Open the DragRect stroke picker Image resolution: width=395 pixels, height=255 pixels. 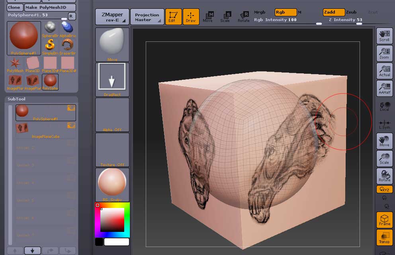[112, 80]
